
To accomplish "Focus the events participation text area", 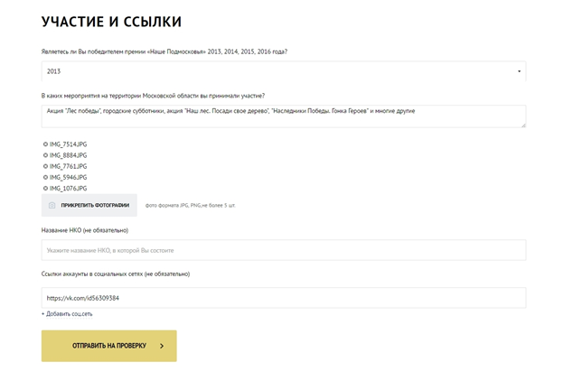I will (x=283, y=116).
